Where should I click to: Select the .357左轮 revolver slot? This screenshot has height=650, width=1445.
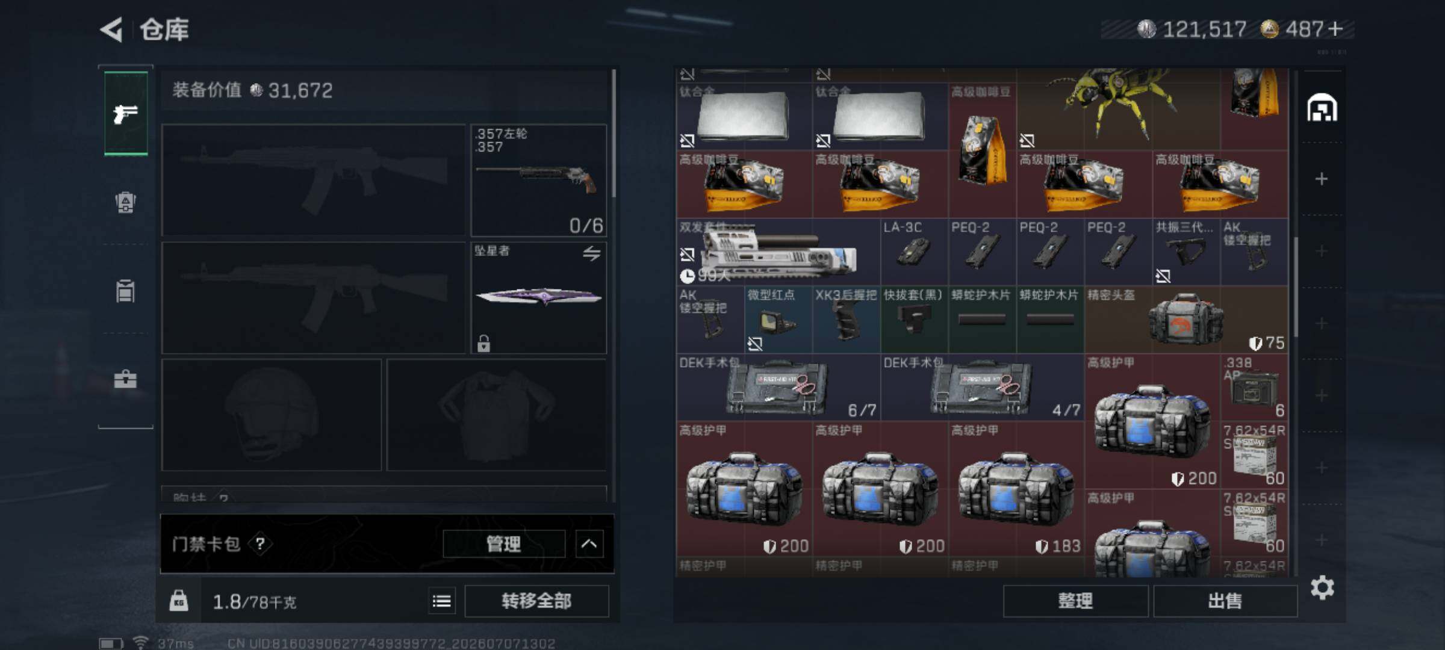538,180
